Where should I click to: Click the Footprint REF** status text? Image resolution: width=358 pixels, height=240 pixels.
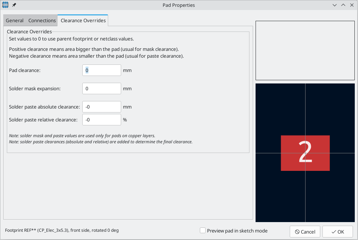(x=62, y=230)
